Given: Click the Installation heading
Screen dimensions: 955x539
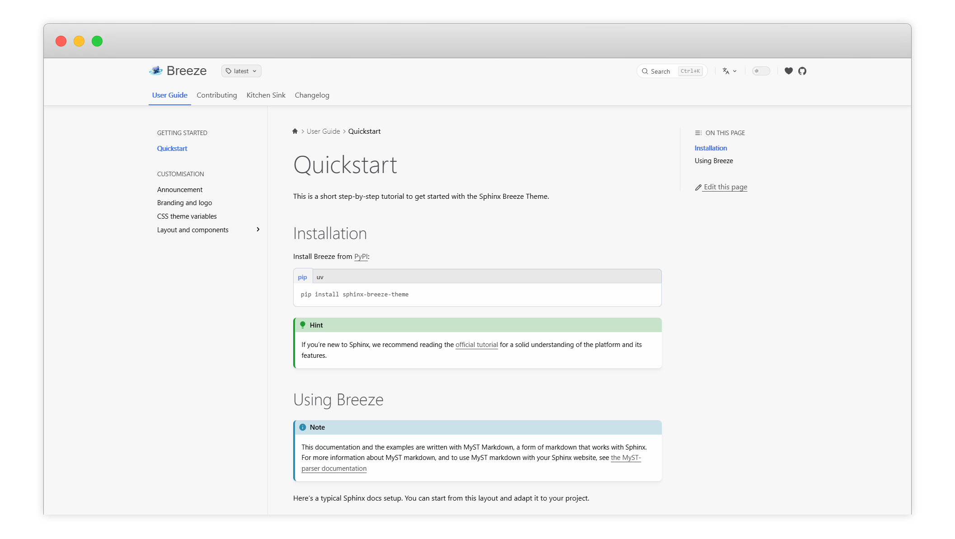Looking at the screenshot, I should pos(330,233).
